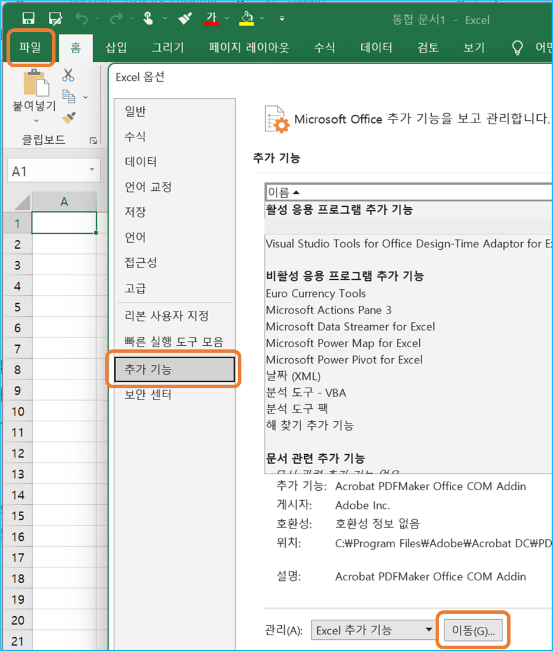Select 보안 센터 category
Screen dimensions: 553x651
(175, 394)
